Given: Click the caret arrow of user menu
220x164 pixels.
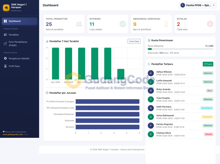Looking at the screenshot, I should [x=214, y=5].
